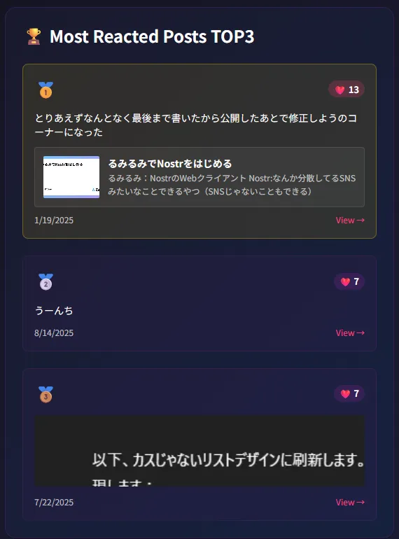Click the gold first-place medal icon
399x539 pixels.
point(45,90)
